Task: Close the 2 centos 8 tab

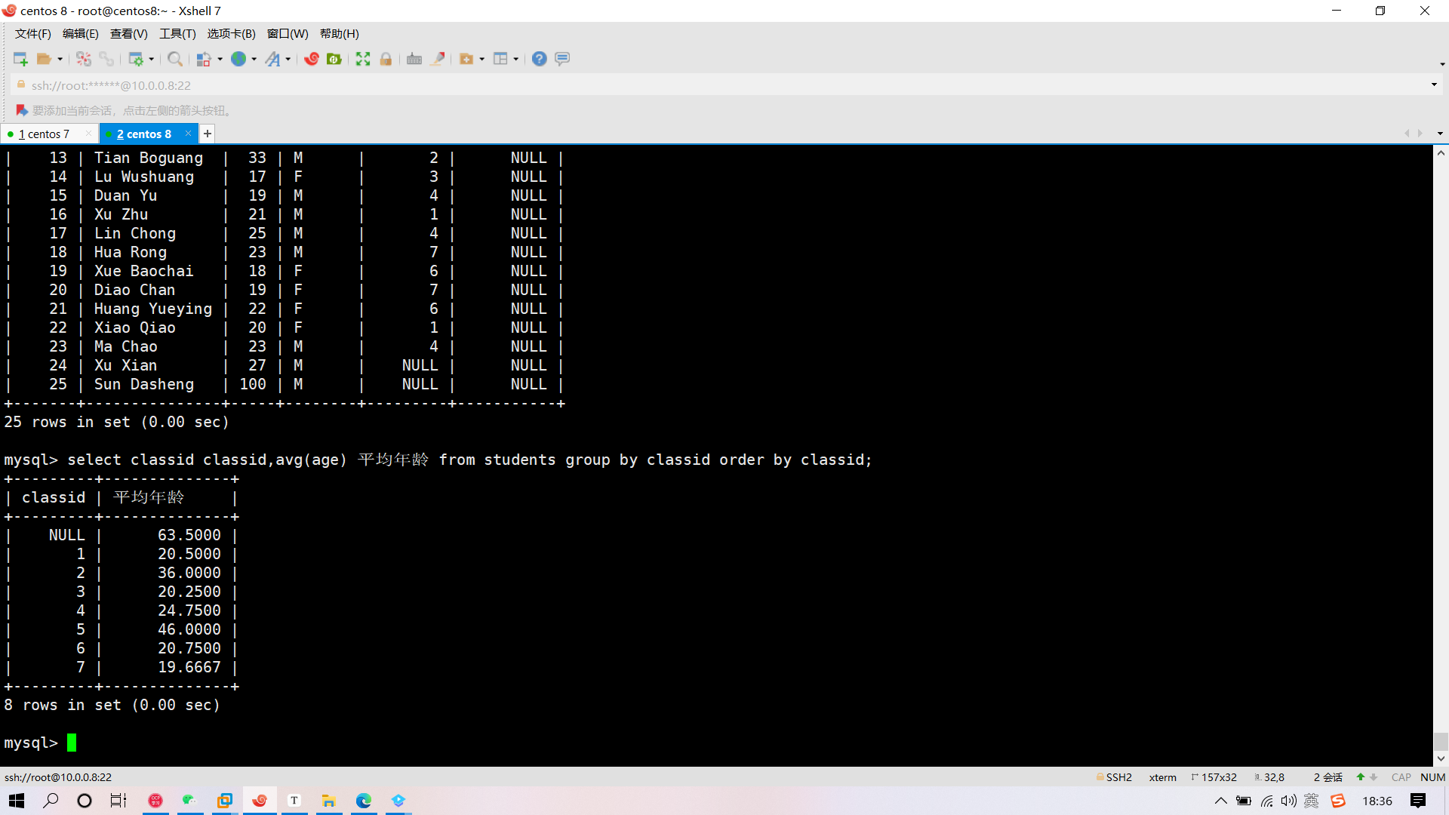Action: coord(188,134)
